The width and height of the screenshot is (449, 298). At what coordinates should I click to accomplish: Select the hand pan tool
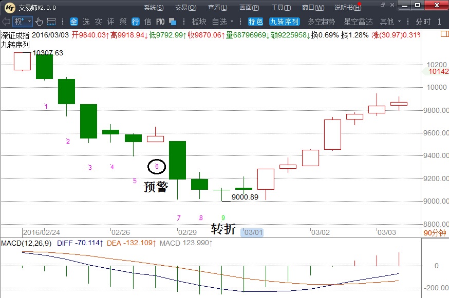click(39, 22)
